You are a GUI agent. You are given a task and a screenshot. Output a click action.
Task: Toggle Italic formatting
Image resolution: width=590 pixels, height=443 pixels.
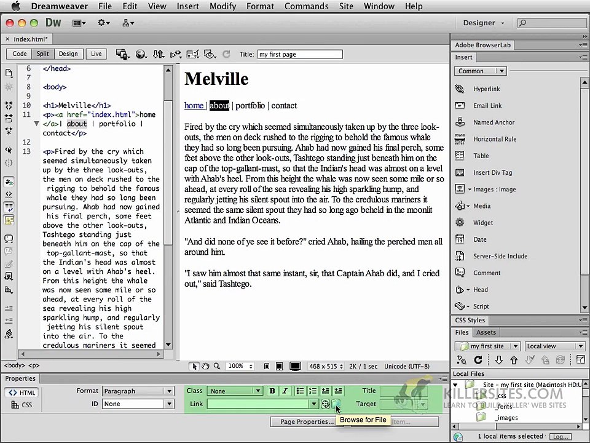coord(285,391)
